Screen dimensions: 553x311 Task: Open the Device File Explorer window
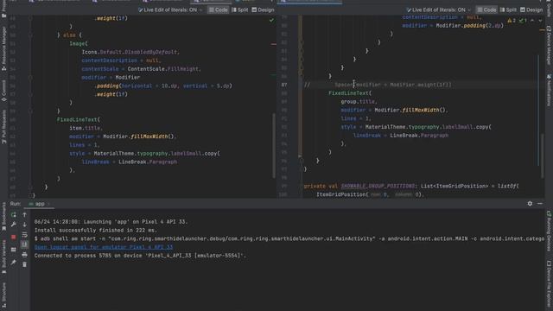click(x=550, y=284)
